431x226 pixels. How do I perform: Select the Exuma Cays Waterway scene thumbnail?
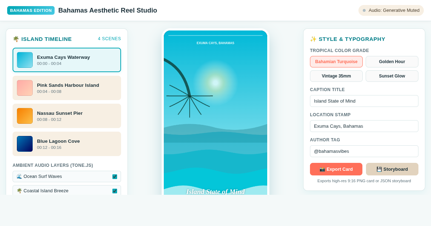coord(25,60)
